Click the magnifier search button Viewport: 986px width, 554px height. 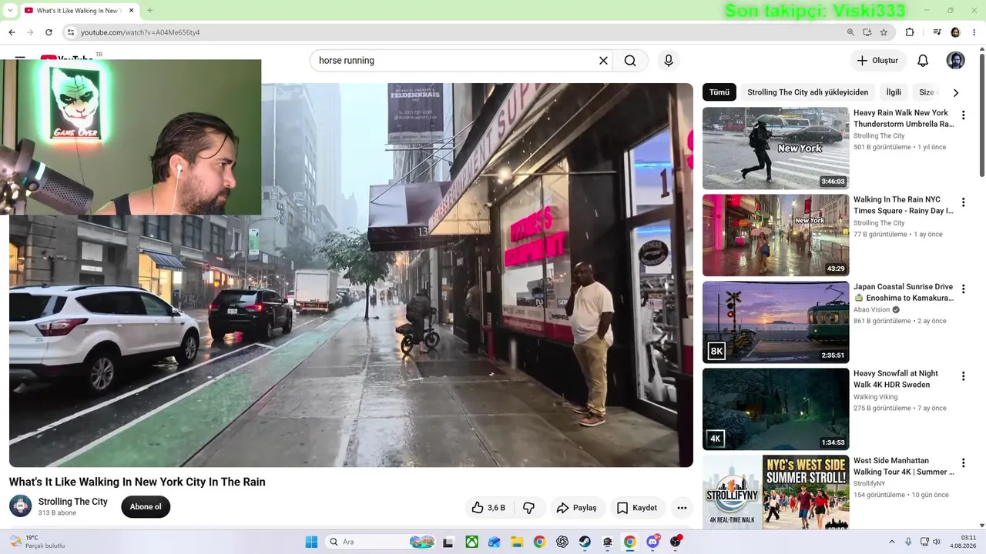tap(630, 61)
